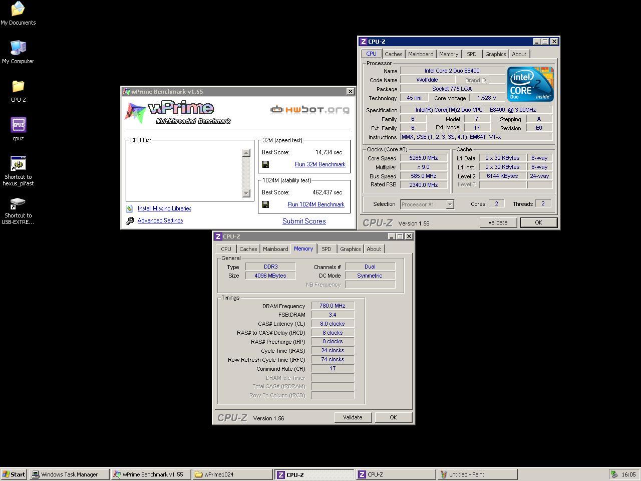Click the wPrime logo image
Image resolution: width=641 pixels, height=481 pixels.
(x=178, y=112)
